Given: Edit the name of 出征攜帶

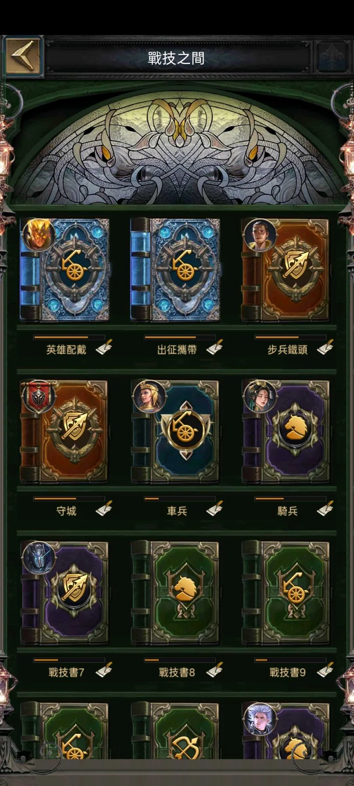Looking at the screenshot, I should (215, 347).
